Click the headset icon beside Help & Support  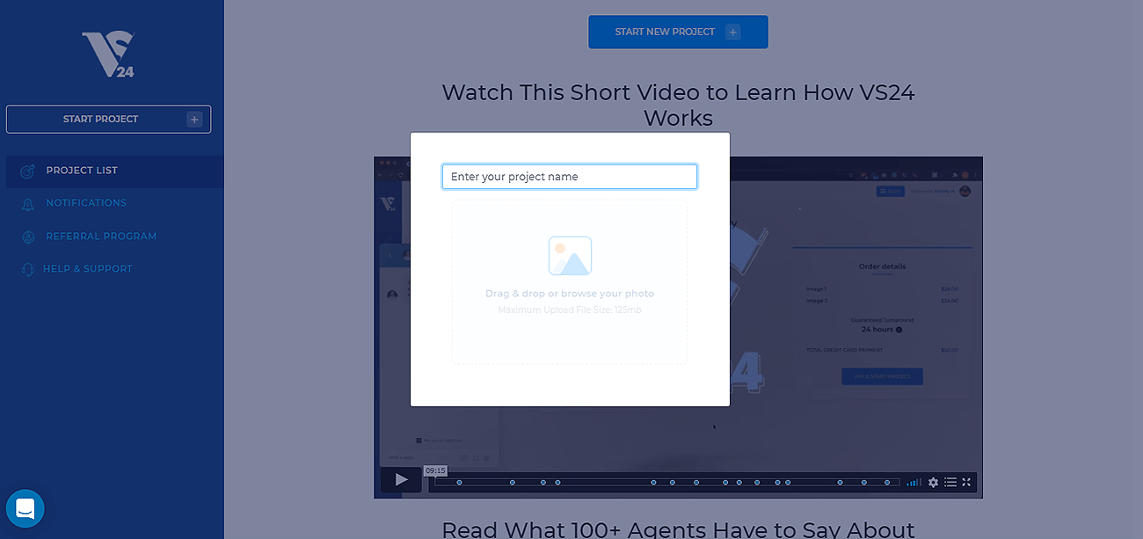(x=28, y=269)
